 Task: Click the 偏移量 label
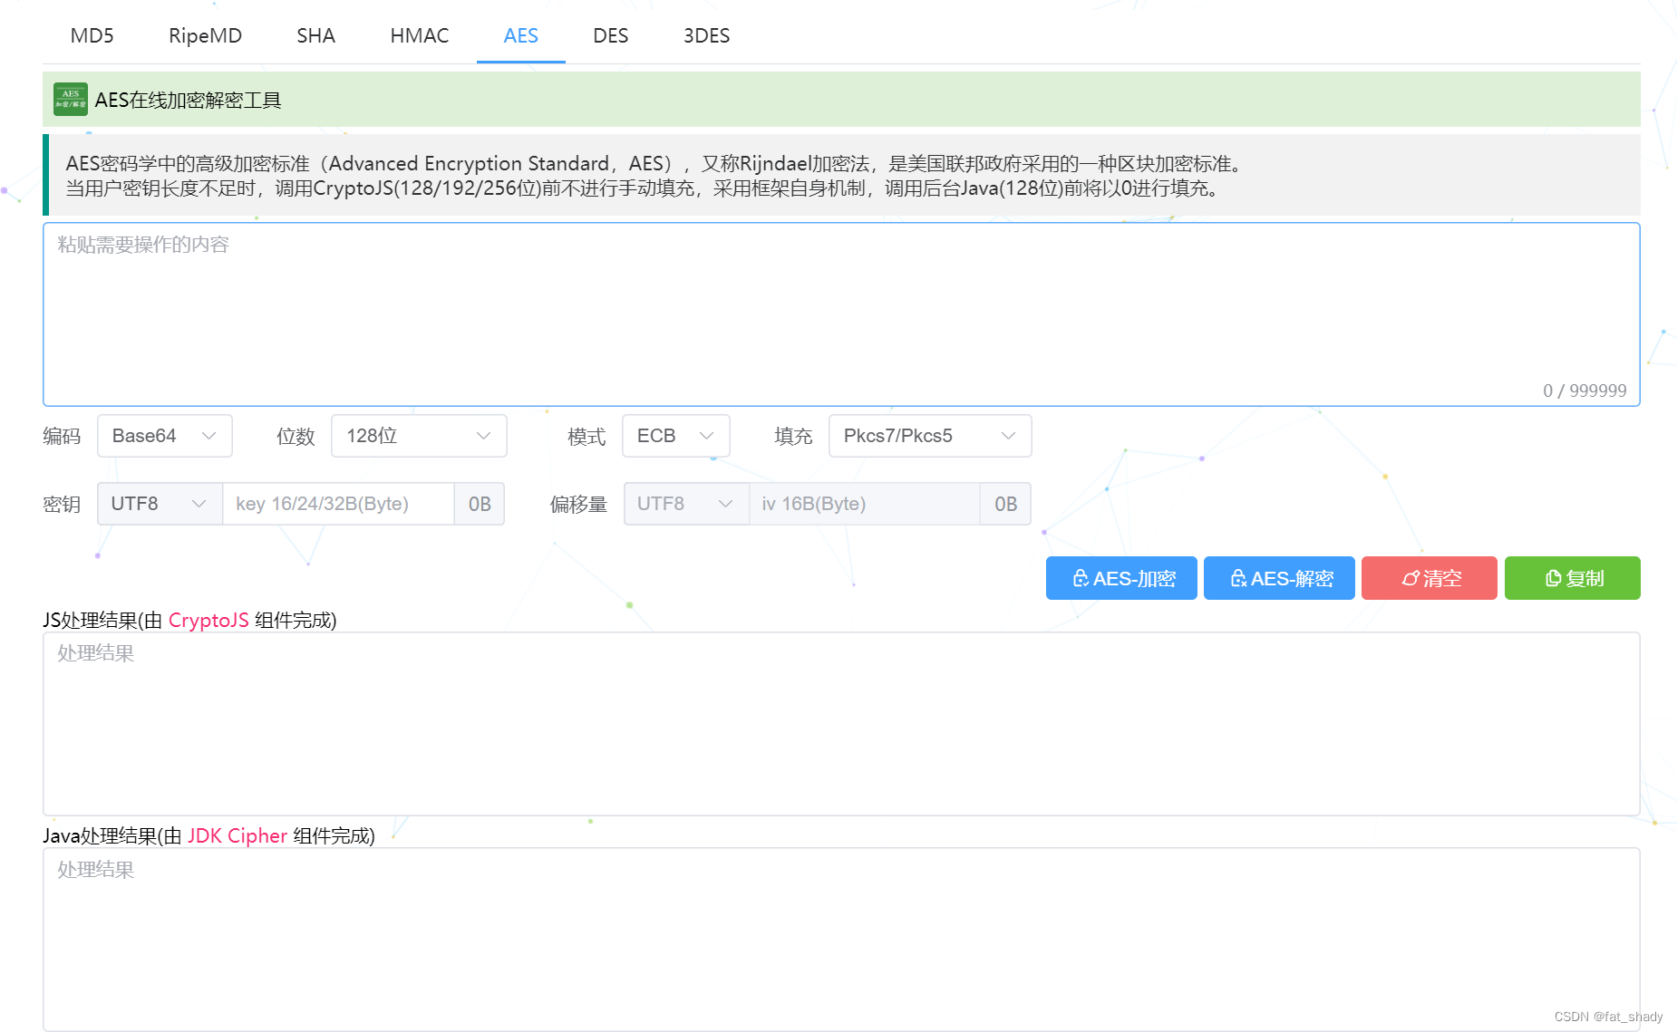coord(578,504)
